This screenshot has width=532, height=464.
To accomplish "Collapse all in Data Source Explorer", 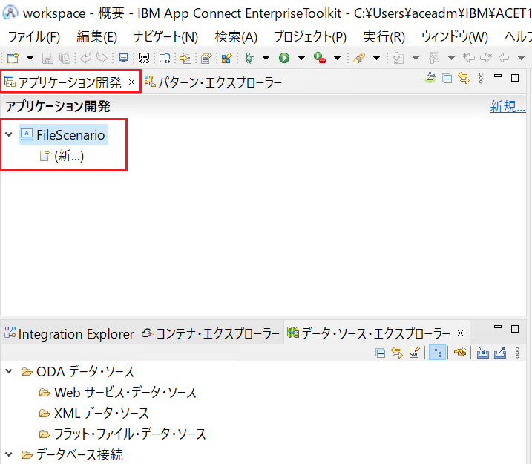I will 381,353.
